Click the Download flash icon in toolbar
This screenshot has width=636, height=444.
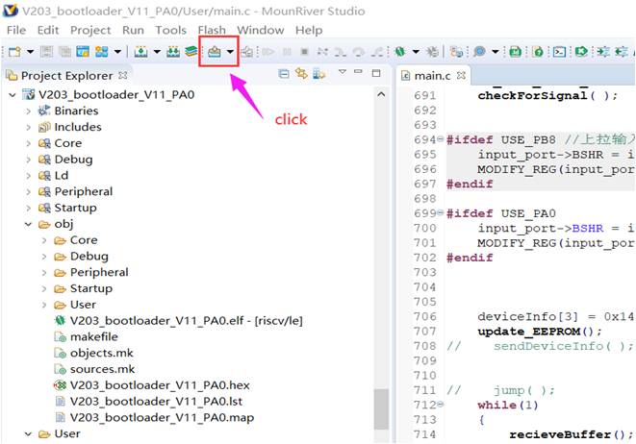coord(215,52)
